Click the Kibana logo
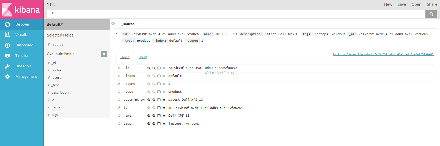 pos(22,10)
